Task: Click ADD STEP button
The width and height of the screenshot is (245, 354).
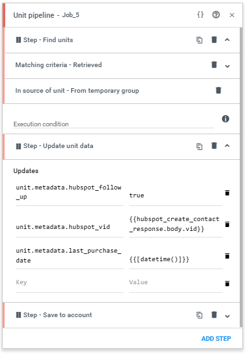Action: (x=216, y=339)
